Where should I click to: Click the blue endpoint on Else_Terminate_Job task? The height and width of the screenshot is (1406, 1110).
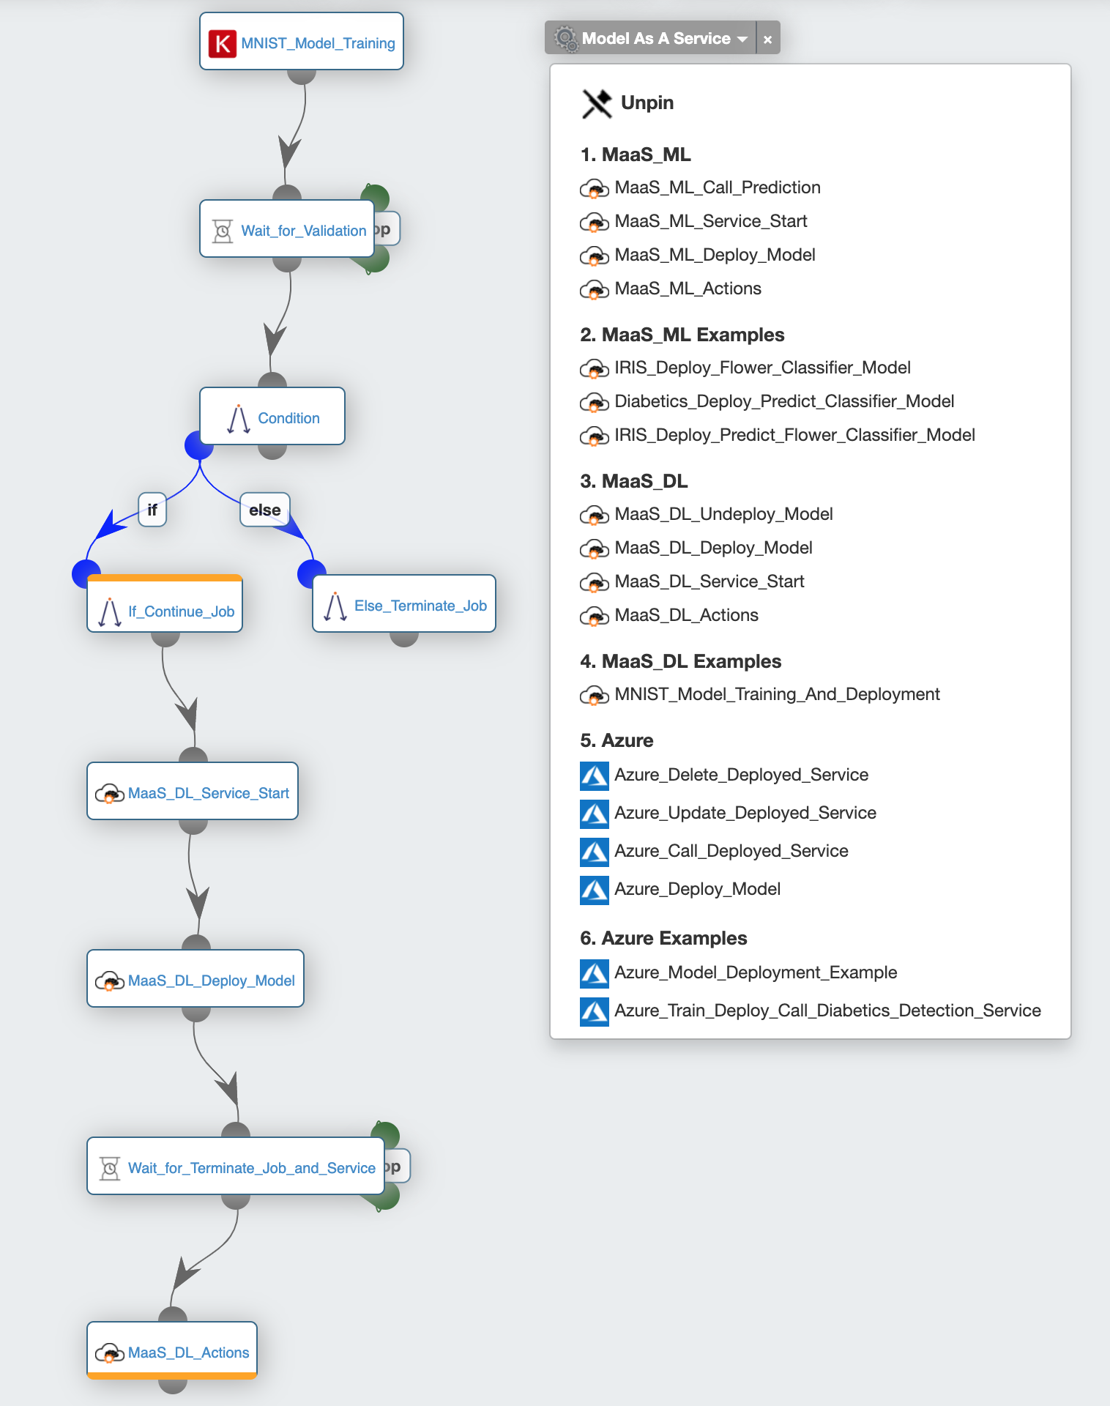click(x=310, y=573)
